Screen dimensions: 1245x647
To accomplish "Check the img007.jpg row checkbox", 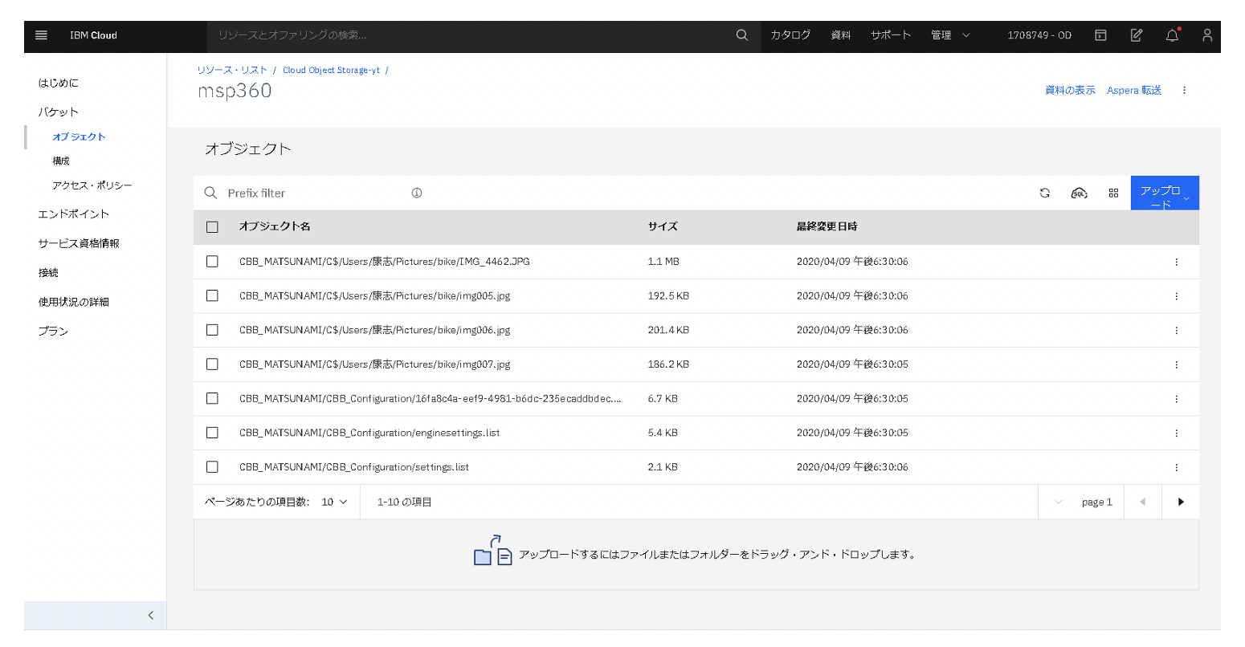I will coord(212,364).
